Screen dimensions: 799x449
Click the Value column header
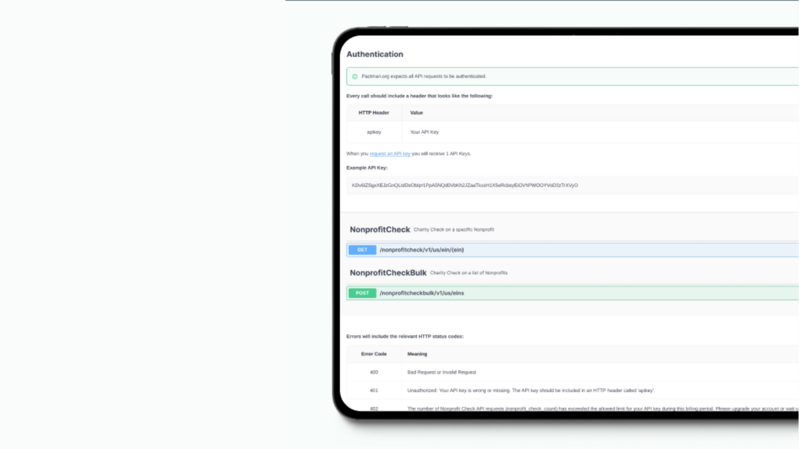pyautogui.click(x=417, y=113)
